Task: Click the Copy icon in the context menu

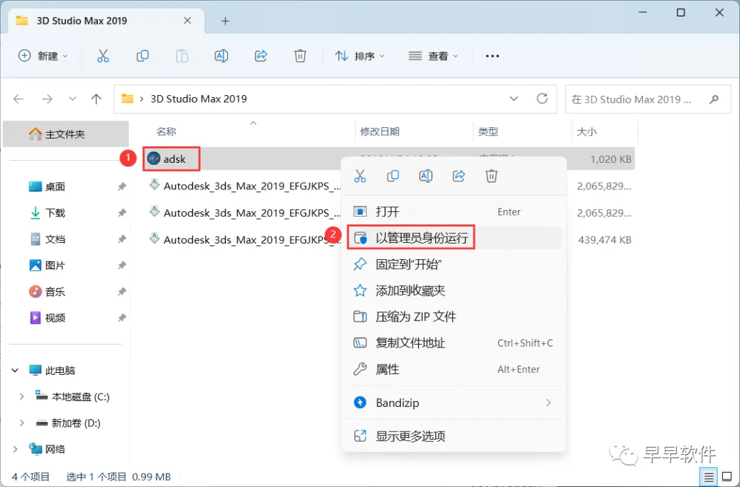Action: [x=393, y=176]
